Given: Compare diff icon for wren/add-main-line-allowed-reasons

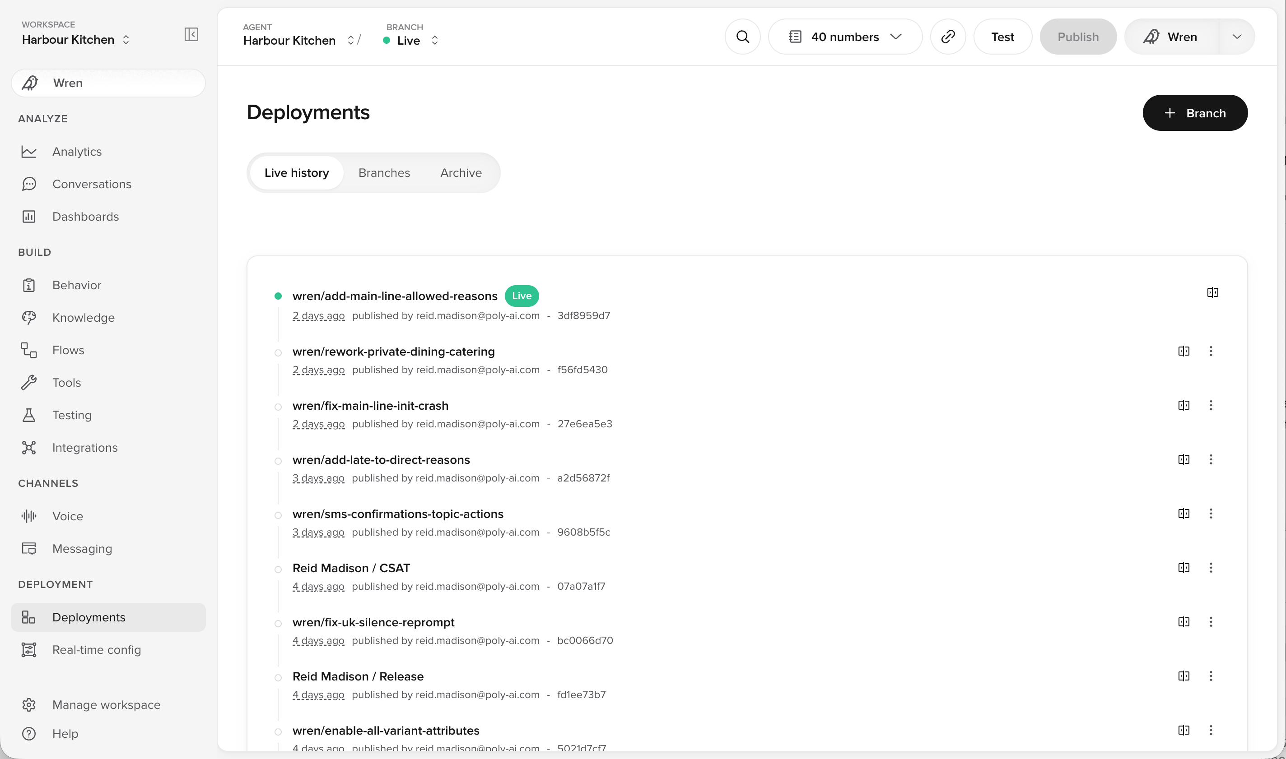Looking at the screenshot, I should coord(1212,292).
